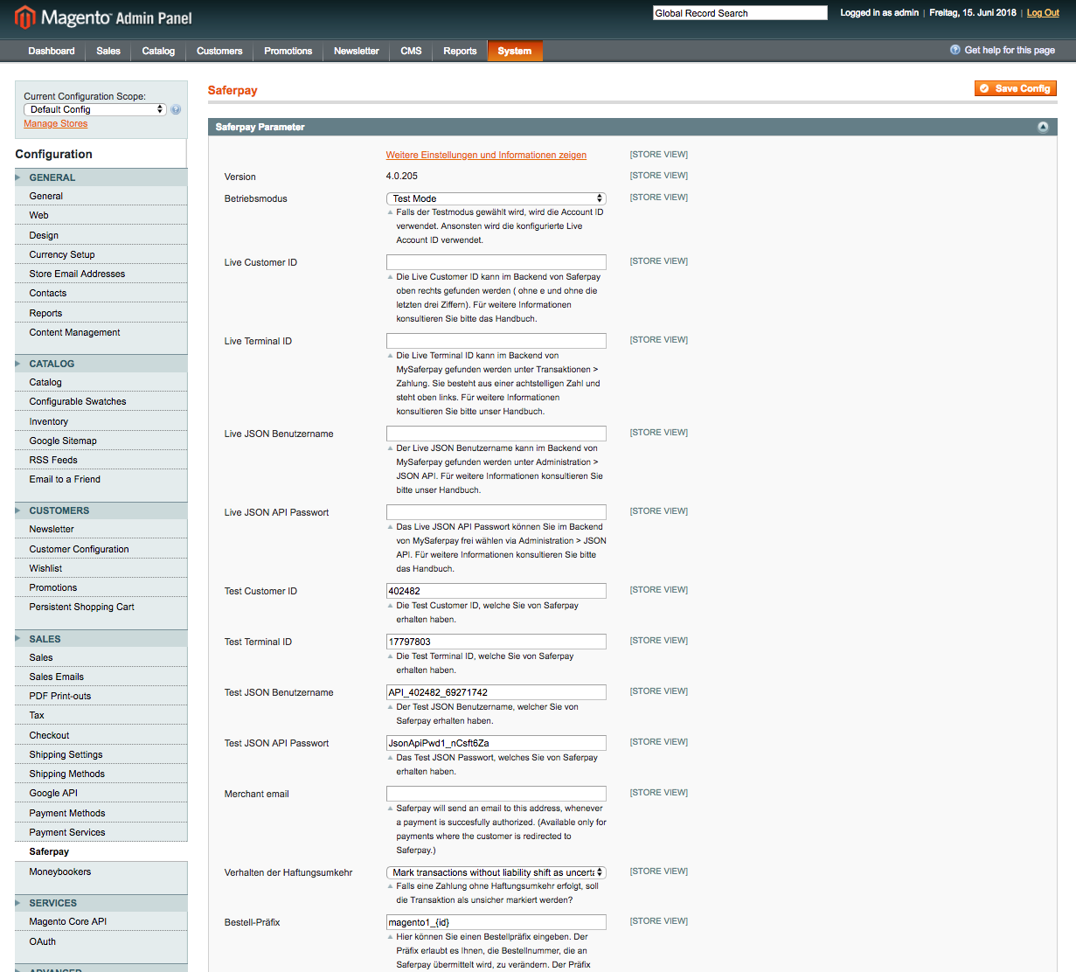Open Verhalten der Haftungsumkehr dropdown

(496, 873)
